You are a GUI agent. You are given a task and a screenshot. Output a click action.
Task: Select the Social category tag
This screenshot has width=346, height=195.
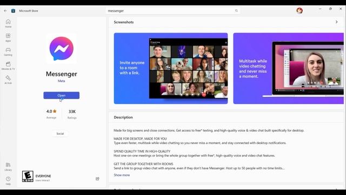tap(60, 134)
